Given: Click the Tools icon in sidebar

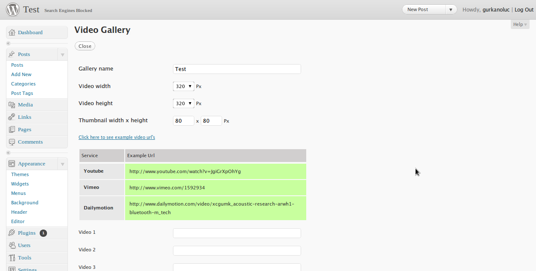Looking at the screenshot, I should point(12,258).
